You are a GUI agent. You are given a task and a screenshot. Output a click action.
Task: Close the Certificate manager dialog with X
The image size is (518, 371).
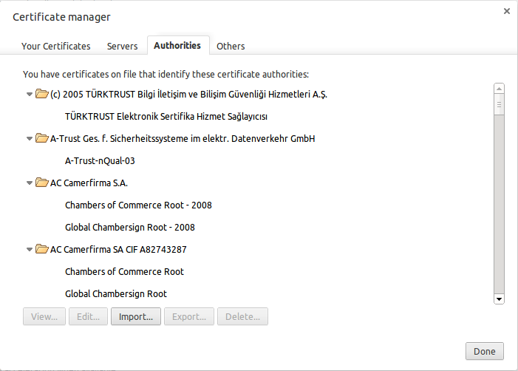(506, 11)
